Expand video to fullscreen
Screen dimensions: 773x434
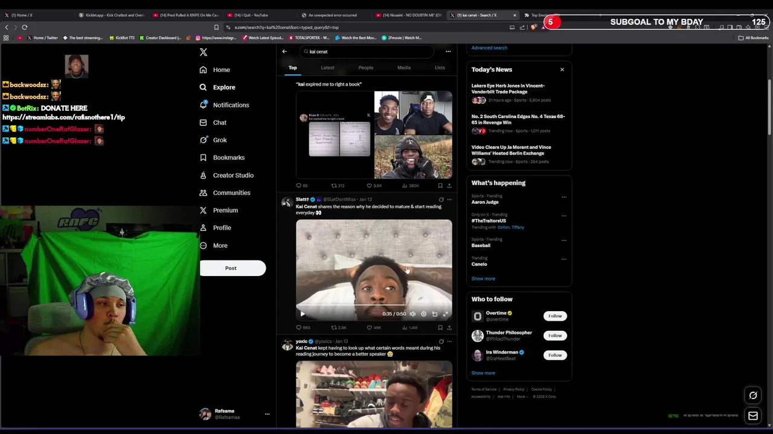click(x=445, y=314)
